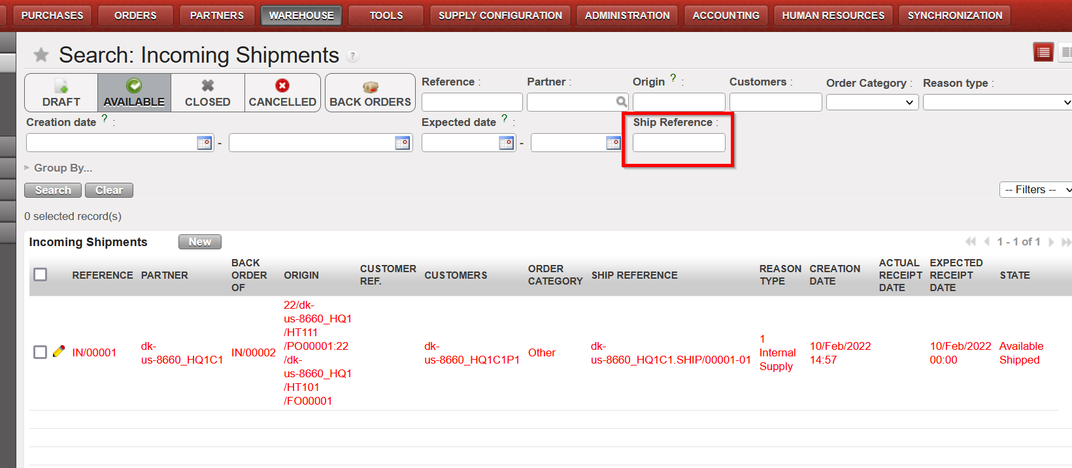Open the first Creation date calendar picker

click(205, 143)
